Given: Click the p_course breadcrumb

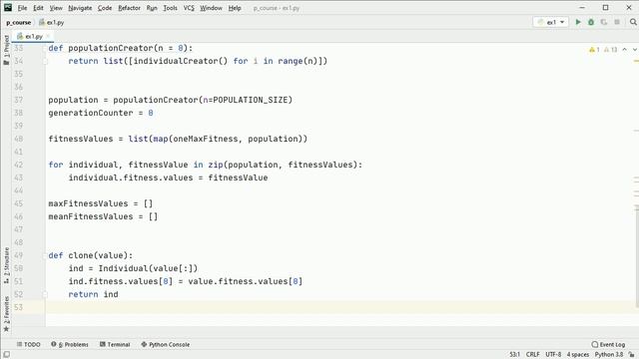Looking at the screenshot, I should (x=18, y=22).
